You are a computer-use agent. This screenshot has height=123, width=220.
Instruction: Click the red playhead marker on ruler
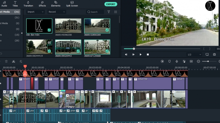coord(25,66)
